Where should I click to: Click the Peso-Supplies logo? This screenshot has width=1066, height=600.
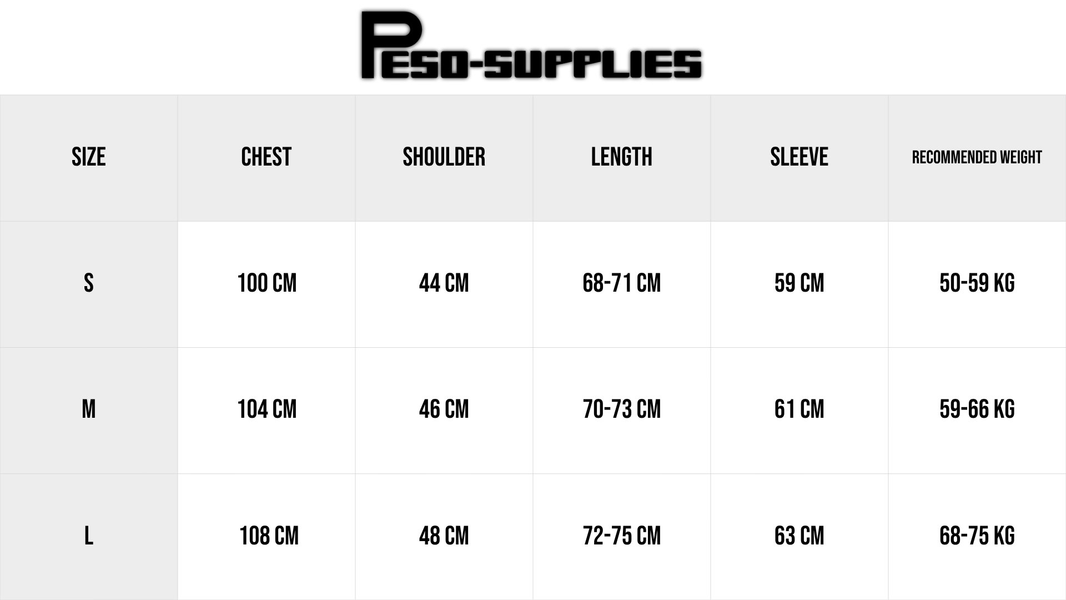[x=531, y=47]
